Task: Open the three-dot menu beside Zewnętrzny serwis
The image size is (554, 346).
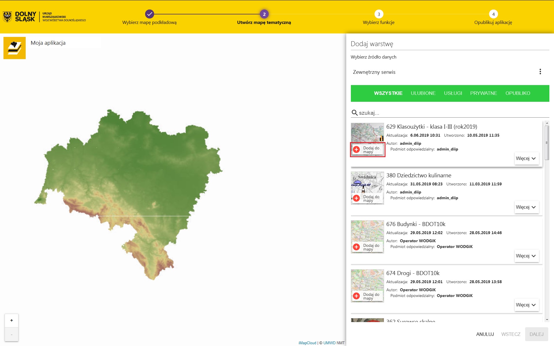Action: (x=540, y=72)
